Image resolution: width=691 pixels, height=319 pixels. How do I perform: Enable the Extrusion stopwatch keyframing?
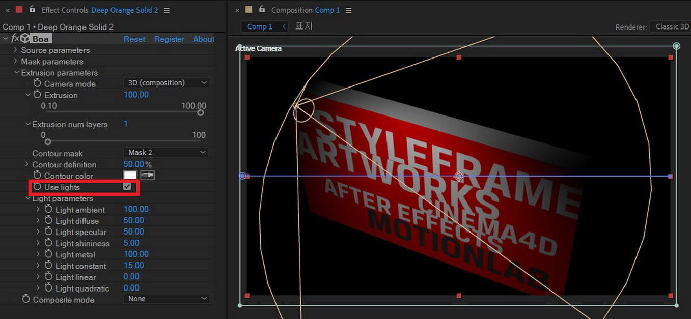37,95
